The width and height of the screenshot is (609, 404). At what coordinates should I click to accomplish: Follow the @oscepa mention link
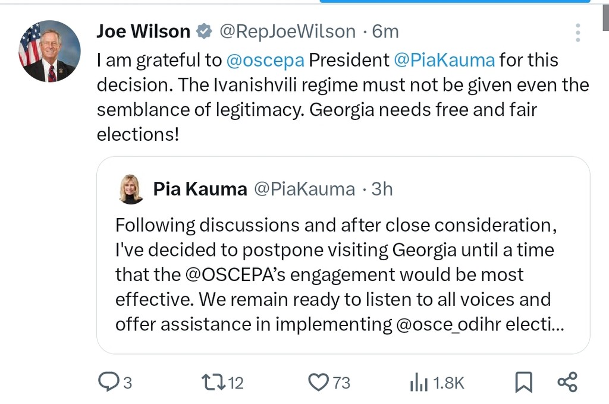(265, 61)
